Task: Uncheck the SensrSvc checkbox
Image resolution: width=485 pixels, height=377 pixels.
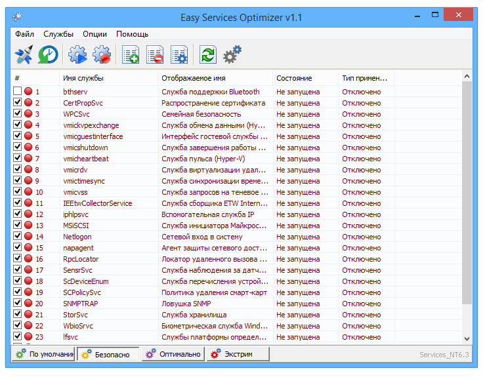Action: coord(17,269)
